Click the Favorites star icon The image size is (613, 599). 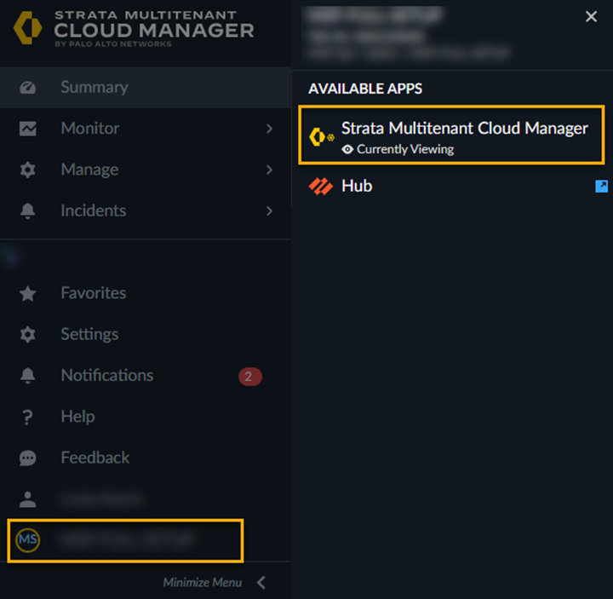click(28, 293)
